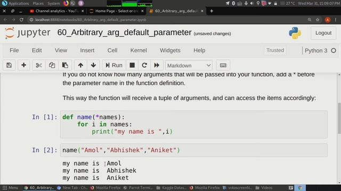Viewport: 341px width, 191px height.
Task: Open taskbar Menu button
Action: click(x=10, y=188)
